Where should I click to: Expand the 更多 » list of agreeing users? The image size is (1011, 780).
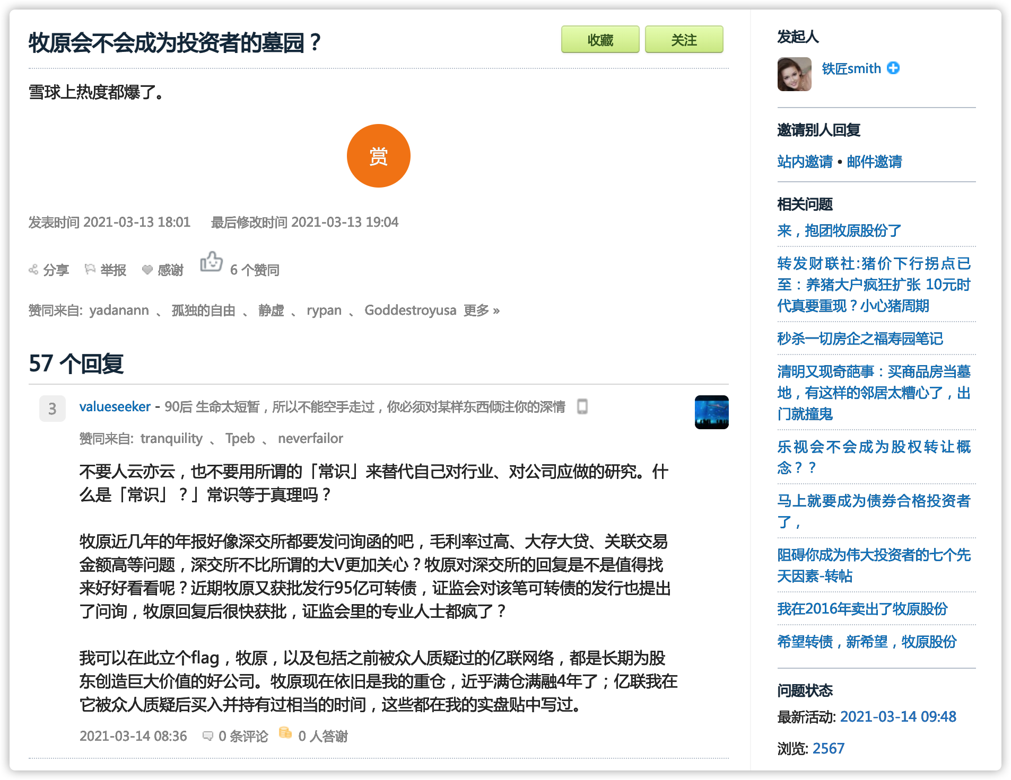482,310
